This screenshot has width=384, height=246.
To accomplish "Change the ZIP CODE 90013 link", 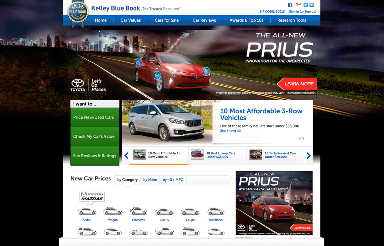I will click(x=272, y=12).
